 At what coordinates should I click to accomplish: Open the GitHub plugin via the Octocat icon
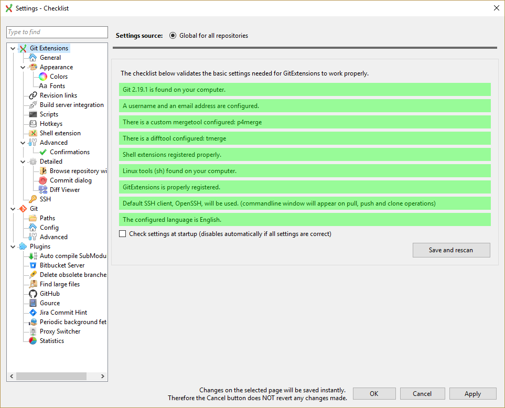(x=34, y=293)
